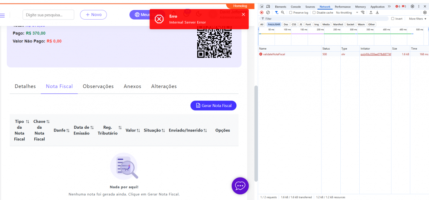Open the DevTools network search magnifier

tap(283, 12)
